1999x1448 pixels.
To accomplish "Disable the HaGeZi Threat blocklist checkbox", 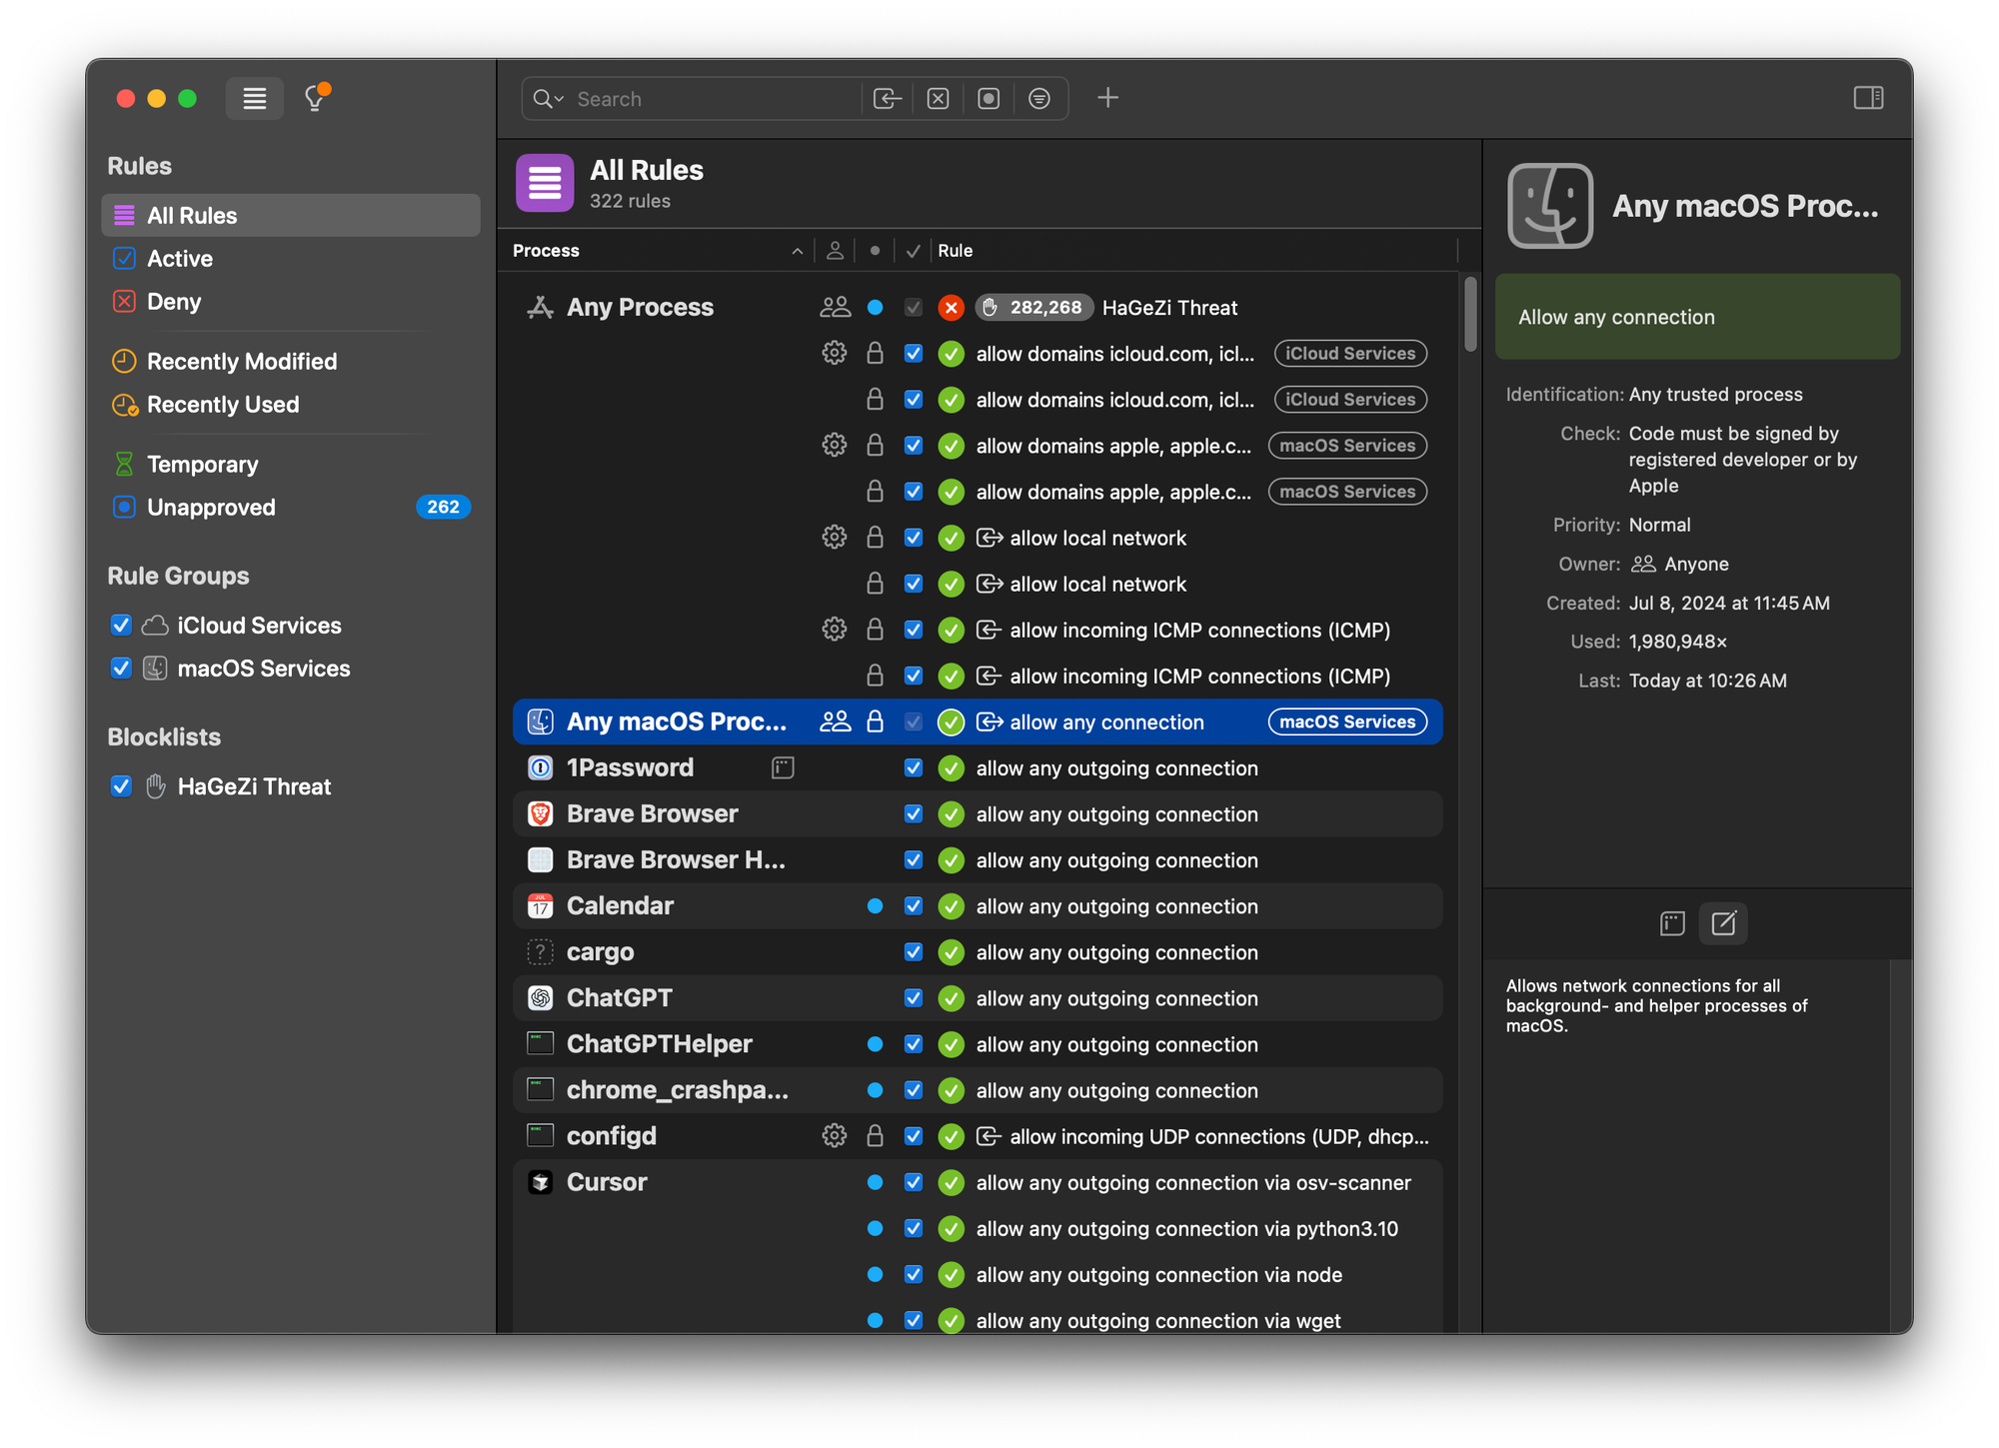I will (121, 786).
